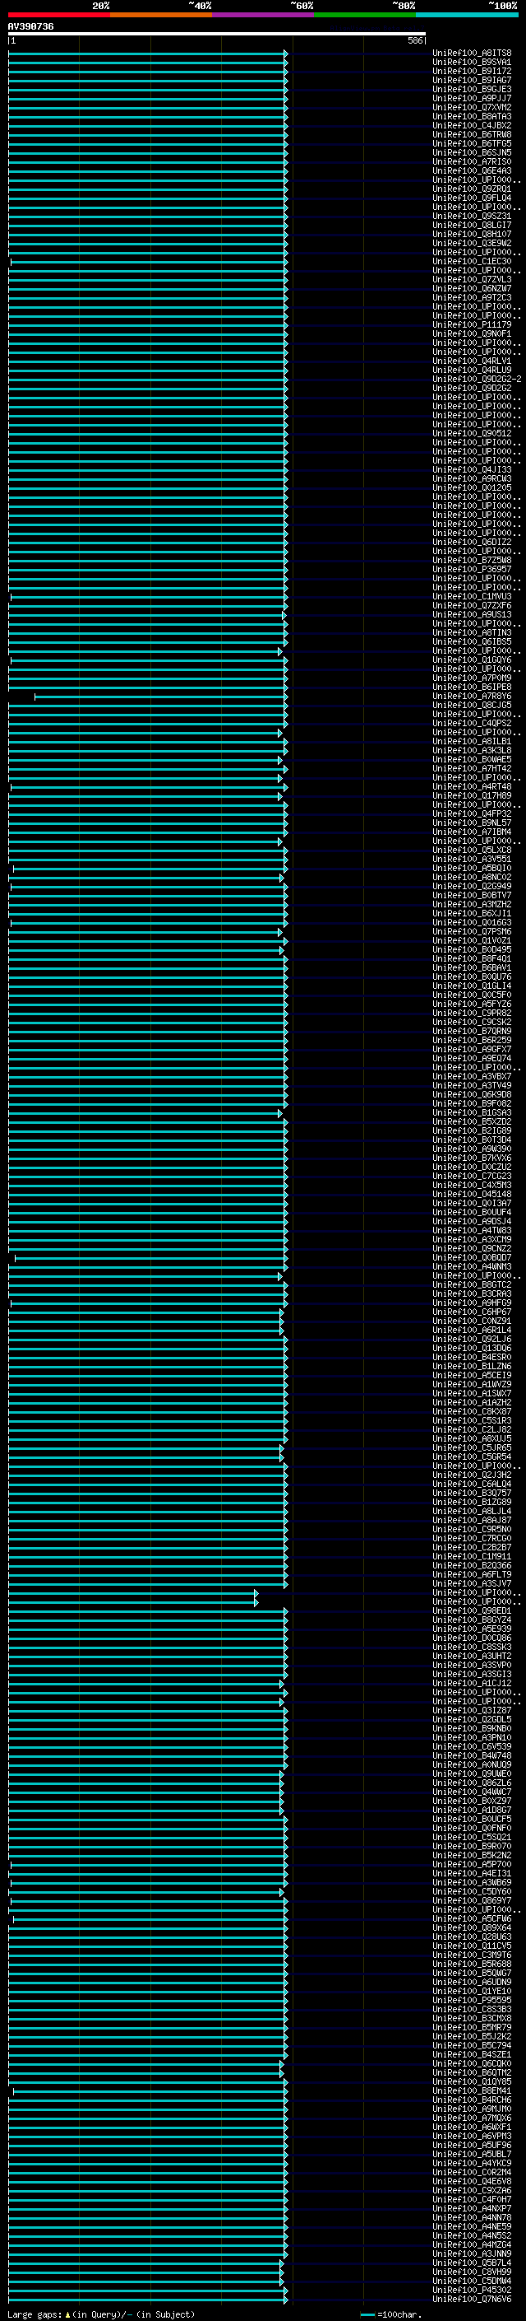The image size is (526, 2321).
Task: Open hit UniRef100_Q7XVM2
Action: (x=472, y=107)
